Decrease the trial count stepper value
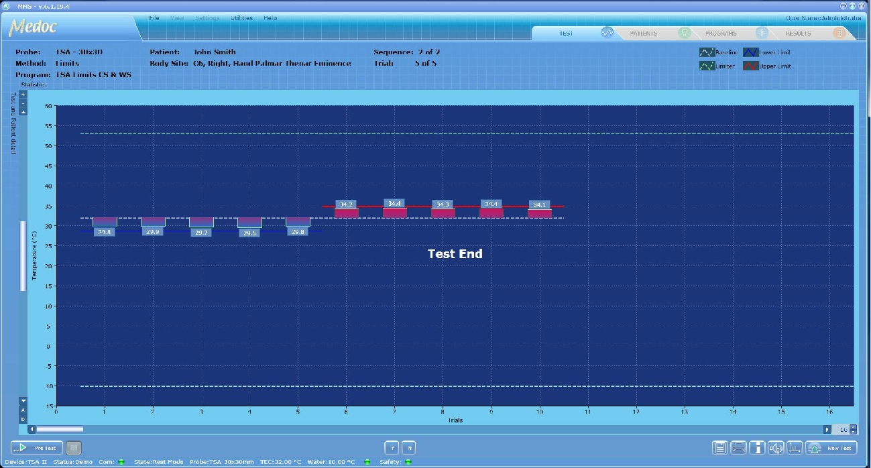Viewport: 871px width, 468px height. [854, 432]
